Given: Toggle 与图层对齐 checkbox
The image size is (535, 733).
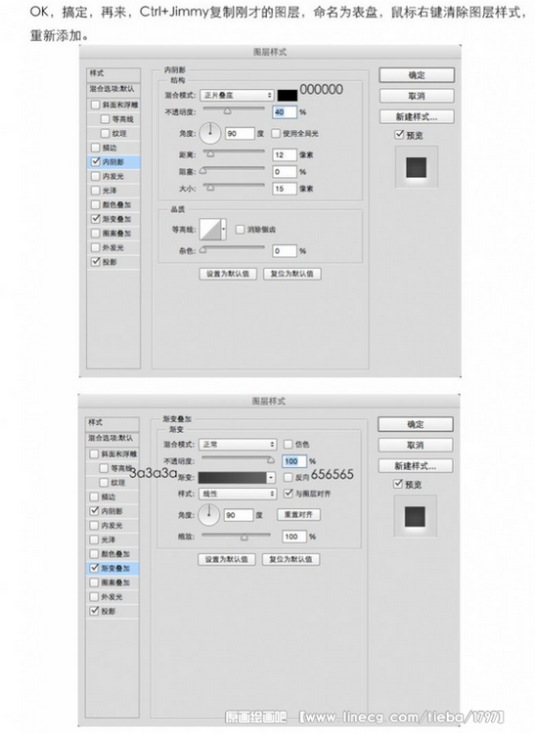Looking at the screenshot, I should (x=289, y=494).
